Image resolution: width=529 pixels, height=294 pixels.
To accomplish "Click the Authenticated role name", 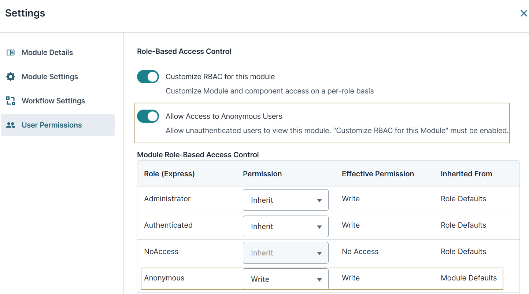I will pyautogui.click(x=168, y=225).
